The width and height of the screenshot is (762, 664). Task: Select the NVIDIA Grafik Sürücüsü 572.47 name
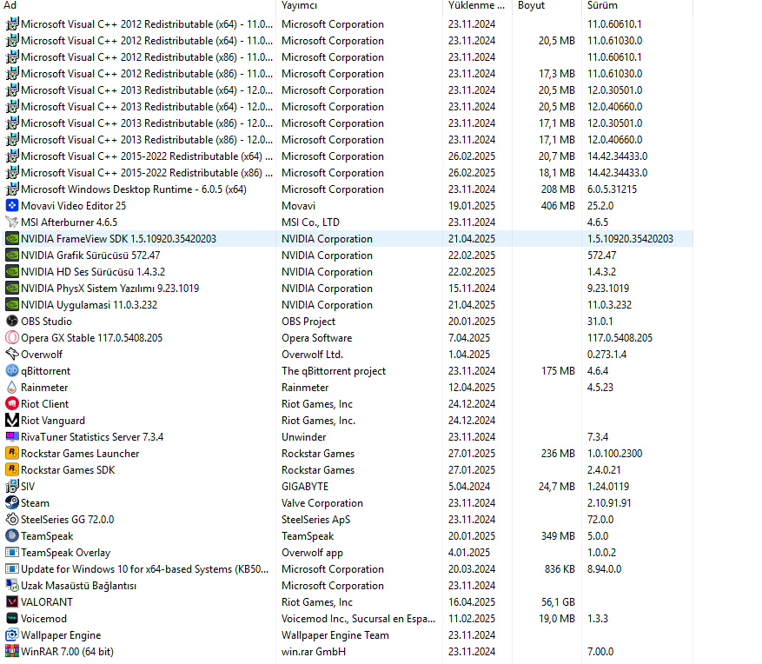[x=90, y=256]
